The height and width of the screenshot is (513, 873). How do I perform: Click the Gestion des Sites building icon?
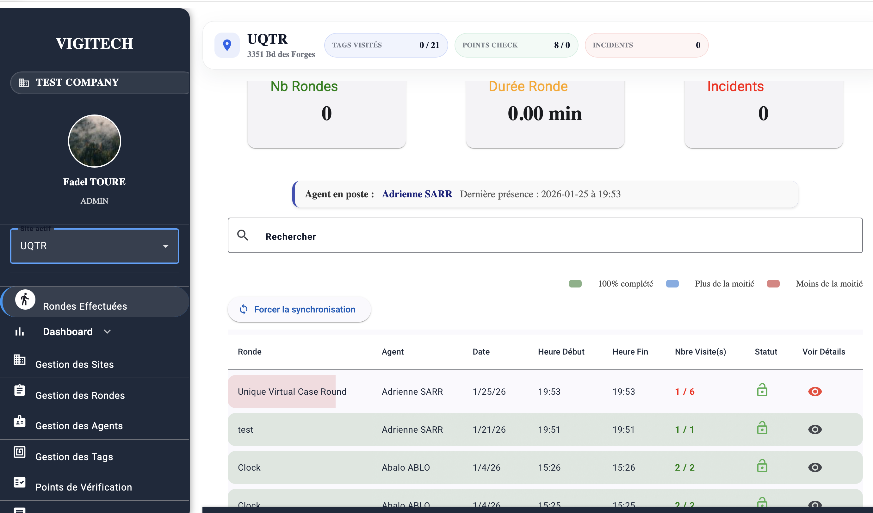pyautogui.click(x=19, y=360)
